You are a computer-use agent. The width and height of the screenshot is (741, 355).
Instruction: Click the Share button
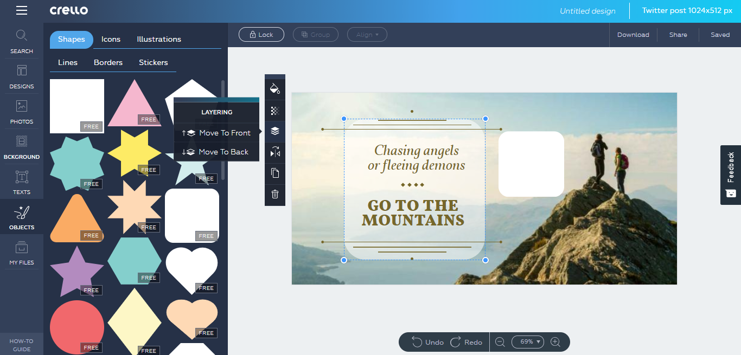(x=678, y=35)
